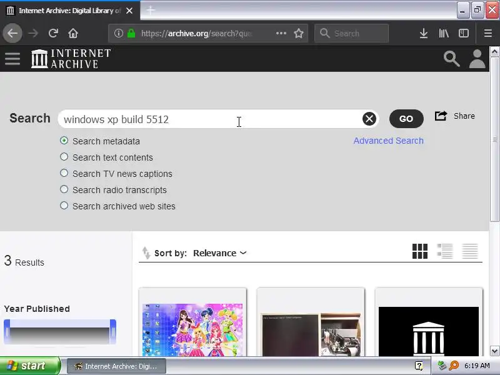Screen dimensions: 500x375
Task: Open the Downloads panel
Action: [424, 33]
